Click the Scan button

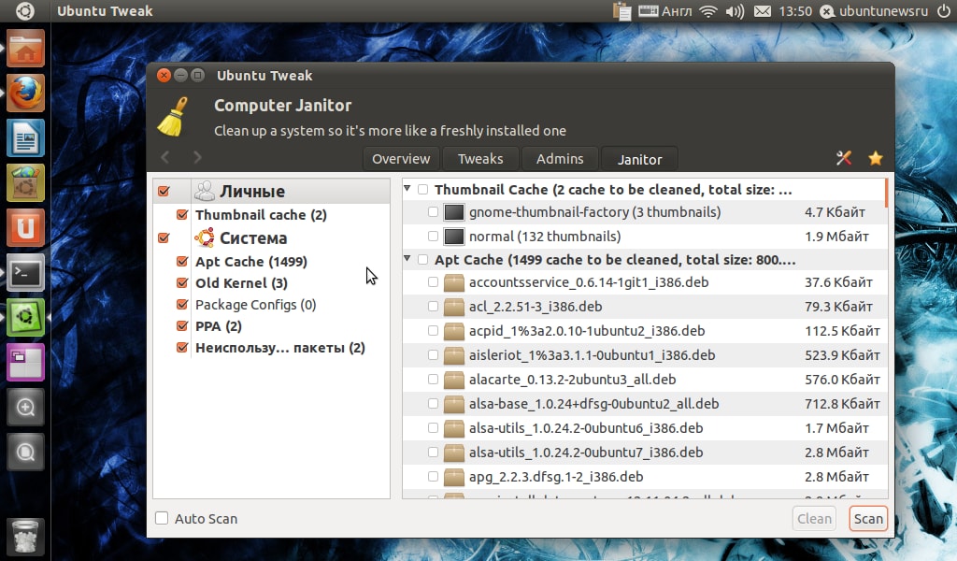868,518
